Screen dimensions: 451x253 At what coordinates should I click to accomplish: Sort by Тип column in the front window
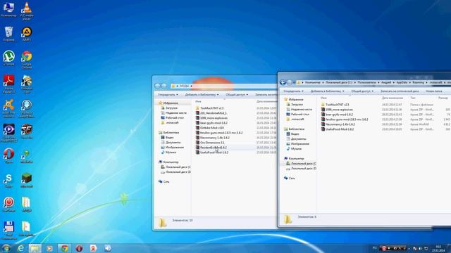click(413, 98)
